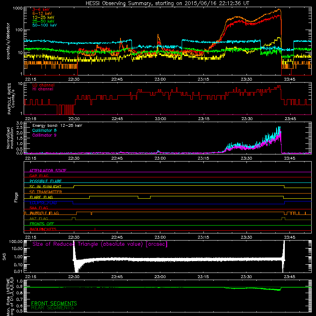Click the '0.01' tick on SAS axis
Image resolution: width=316 pixels, height=316 pixels.
[x=18, y=271]
